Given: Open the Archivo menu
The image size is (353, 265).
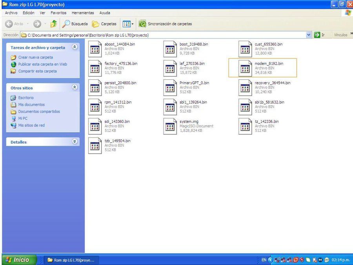Looking at the screenshot, I should coord(11,13).
